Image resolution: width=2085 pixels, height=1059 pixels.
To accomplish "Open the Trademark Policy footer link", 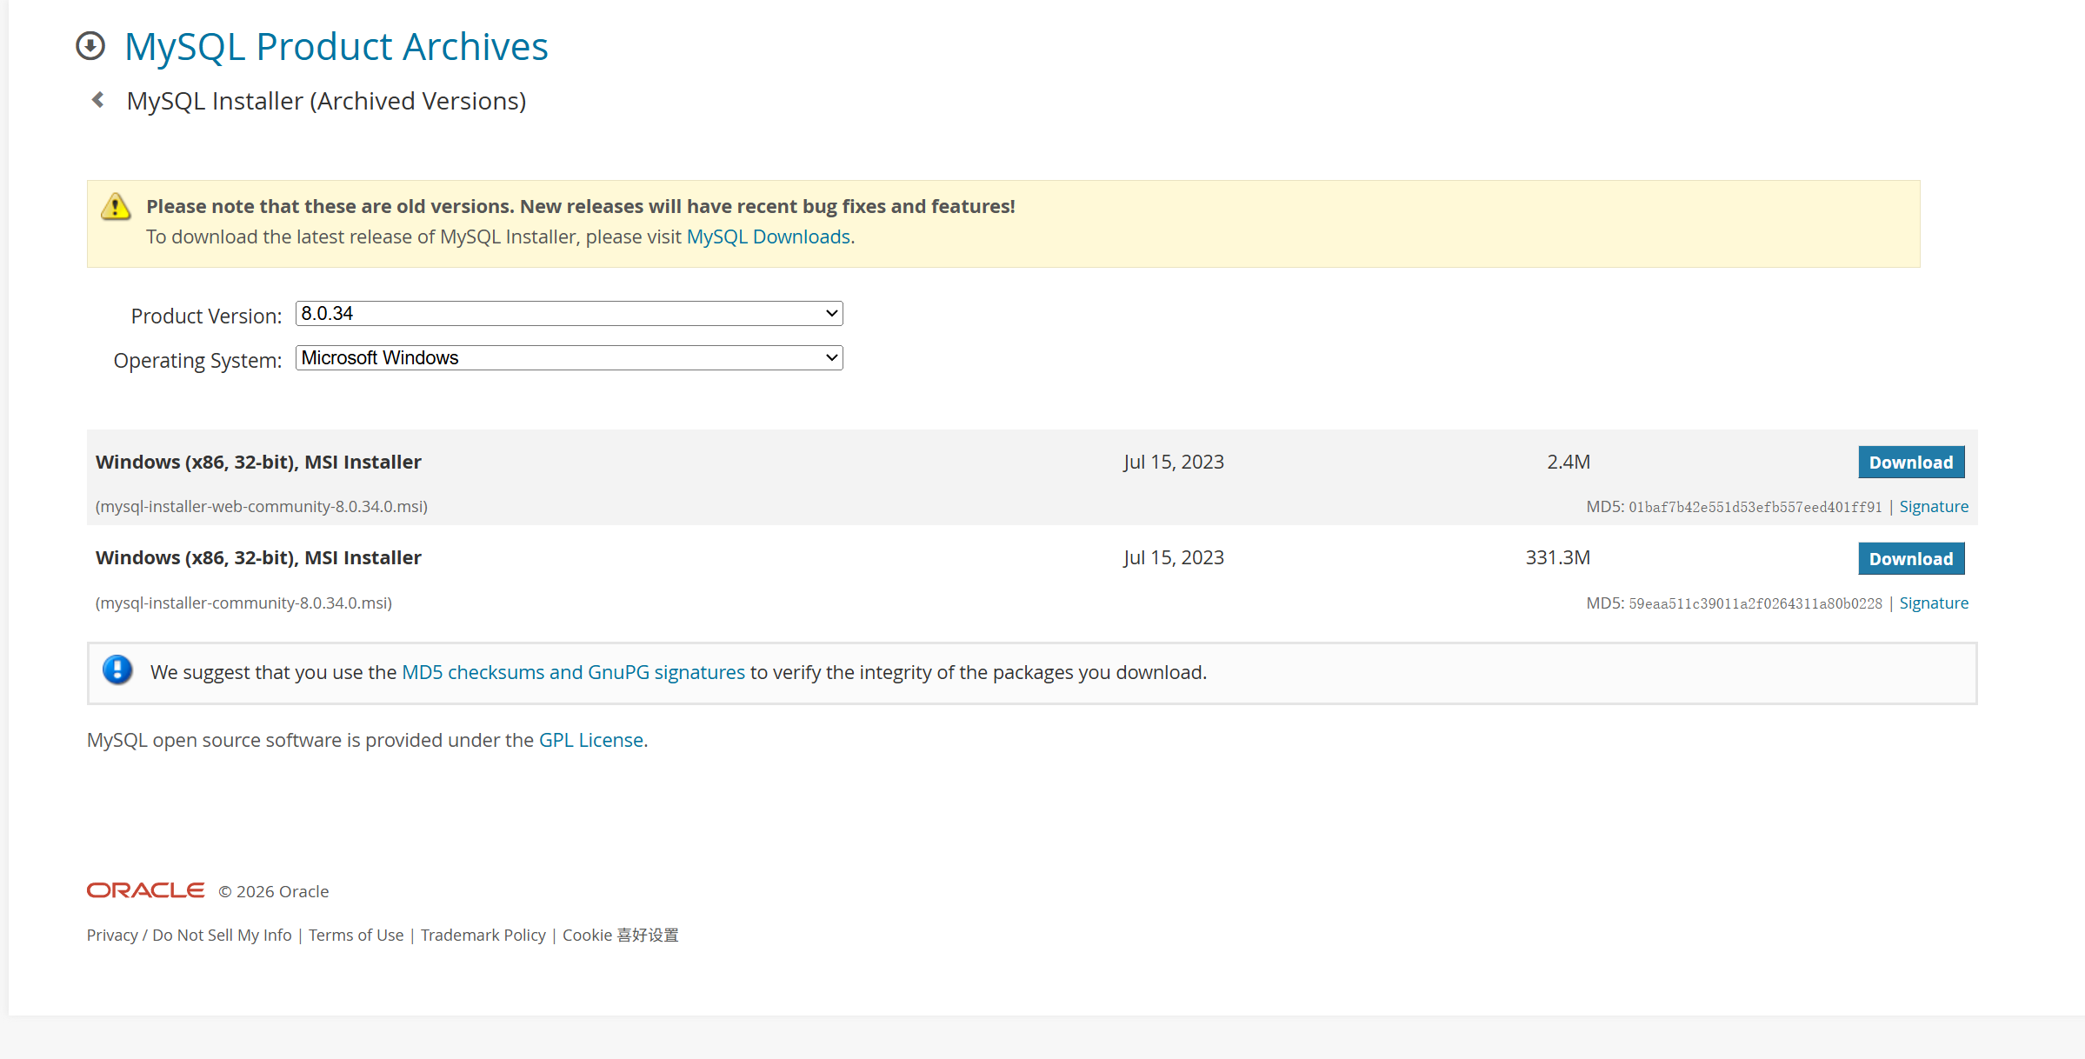I will click(x=483, y=936).
